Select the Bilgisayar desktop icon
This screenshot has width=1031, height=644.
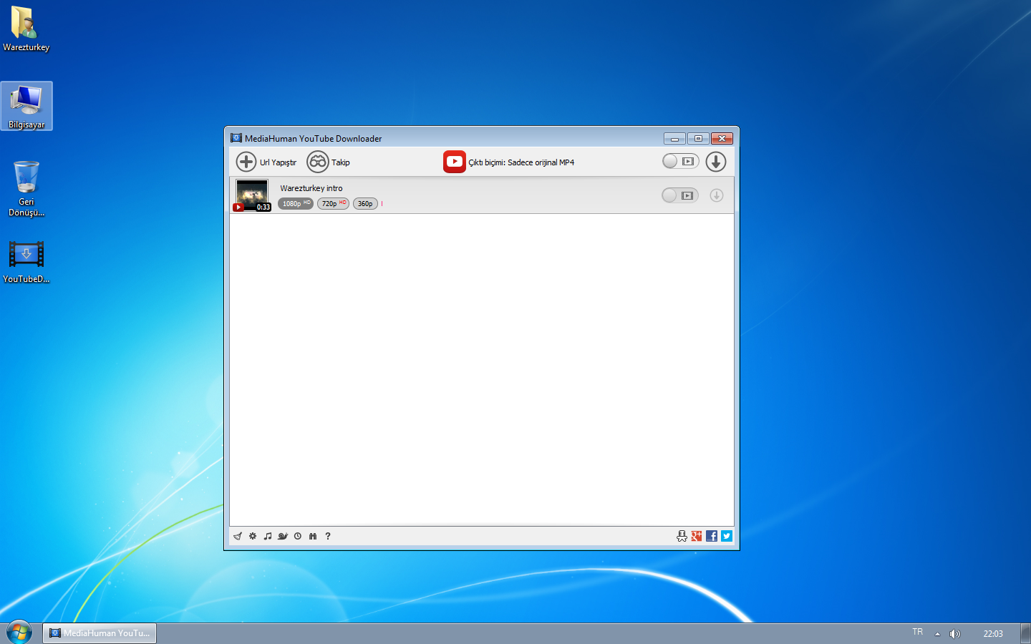click(x=26, y=106)
